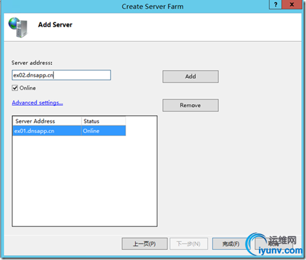306x260 pixels.
Task: Open the Advanced settings link
Action: tap(38, 102)
